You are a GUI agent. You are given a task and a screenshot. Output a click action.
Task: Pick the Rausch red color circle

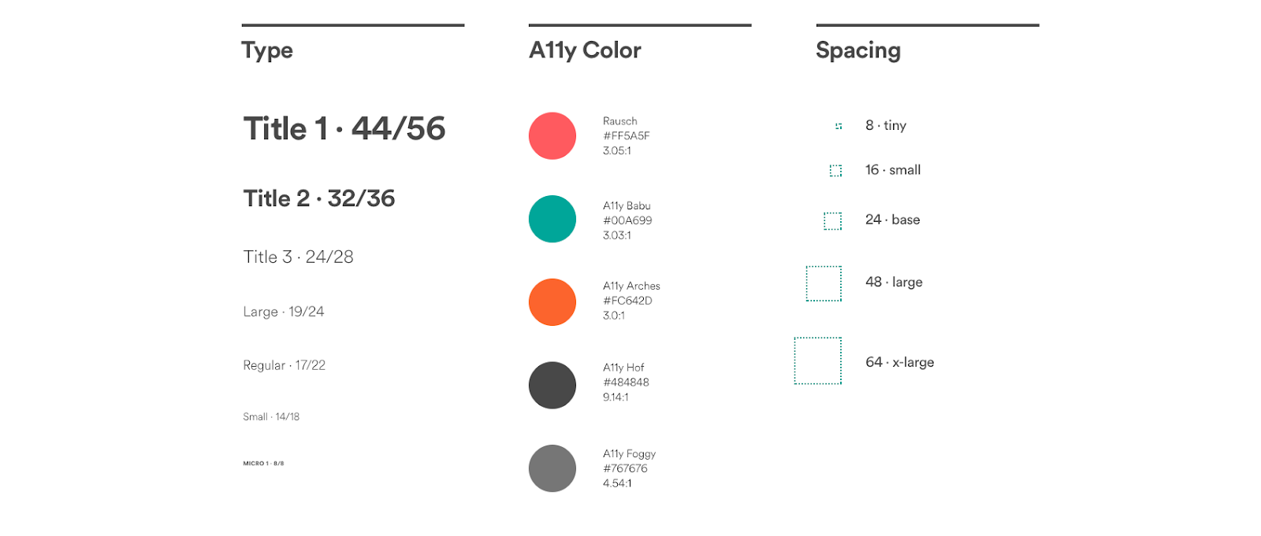(x=552, y=136)
